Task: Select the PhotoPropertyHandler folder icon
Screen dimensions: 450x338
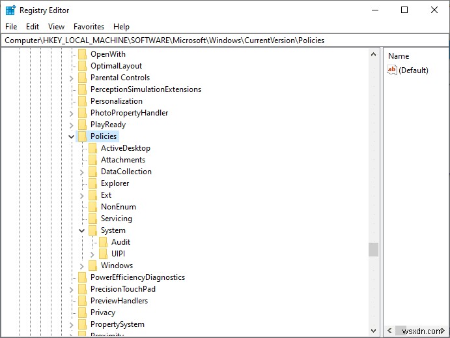Action: click(82, 113)
